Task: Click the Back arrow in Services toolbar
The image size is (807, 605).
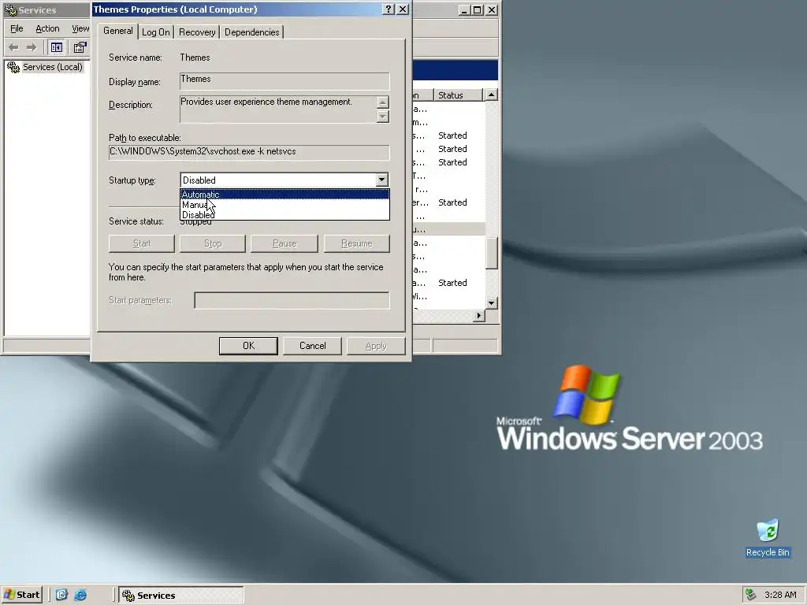Action: [x=14, y=47]
